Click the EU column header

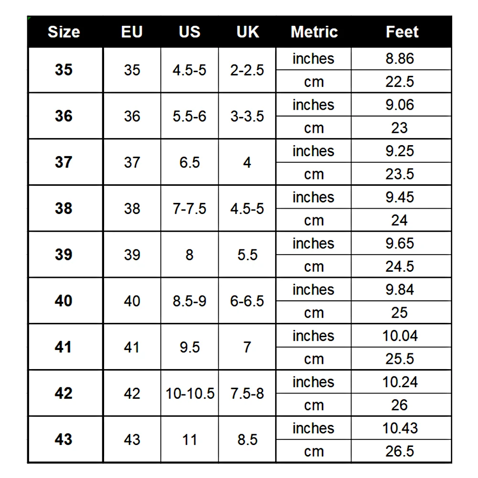[x=132, y=32]
